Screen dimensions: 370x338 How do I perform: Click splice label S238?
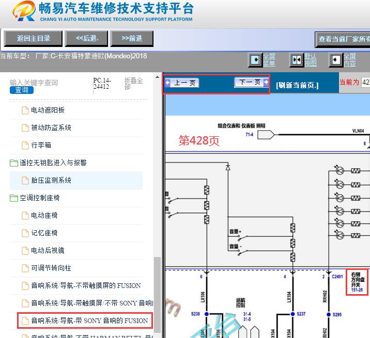[x=195, y=314]
